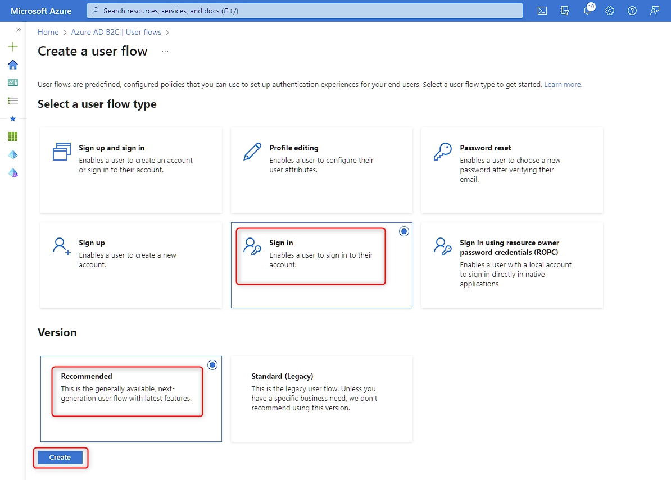The height and width of the screenshot is (480, 671).
Task: Open the Learn more link
Action: click(563, 85)
